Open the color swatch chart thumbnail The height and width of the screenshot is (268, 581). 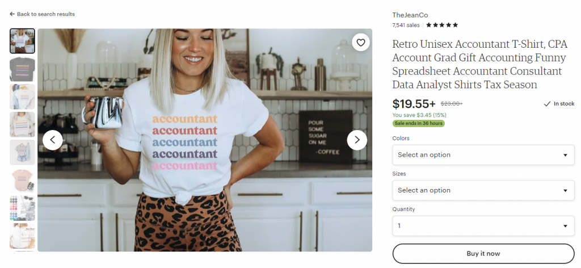[x=22, y=208]
